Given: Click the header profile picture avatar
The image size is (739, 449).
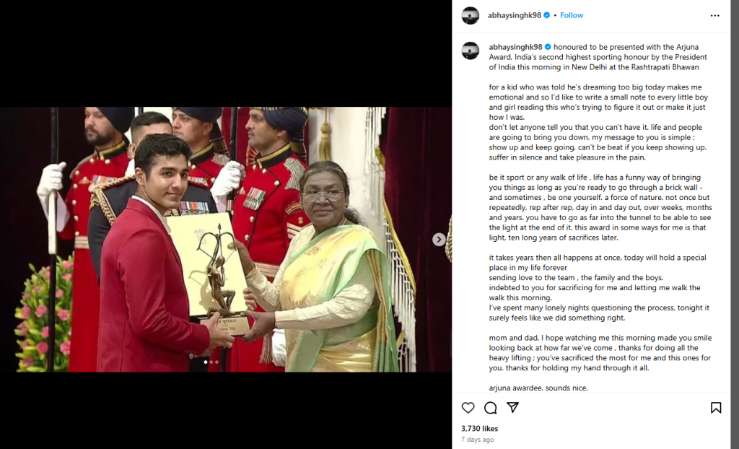Looking at the screenshot, I should coord(471,16).
